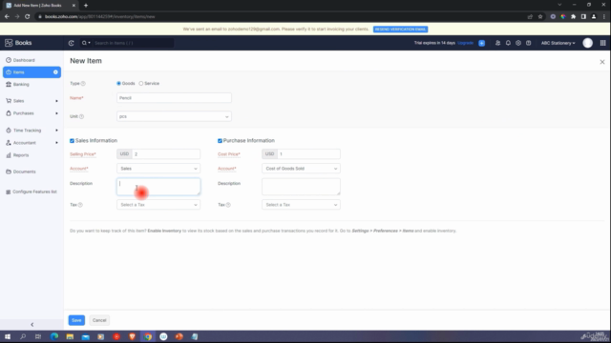Open Microsoft Edge from the taskbar
The height and width of the screenshot is (343, 611).
coord(54,336)
